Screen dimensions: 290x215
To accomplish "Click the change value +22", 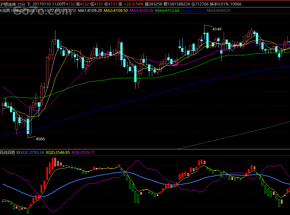I will coord(127,4).
